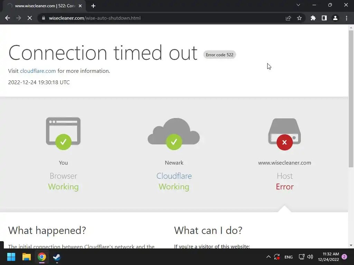Open network settings tray icon

pos(301,257)
